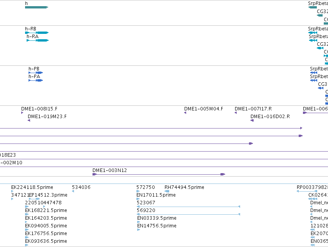
Task: Select the DME1-003N12 clone span
Action: pyautogui.click(x=159, y=174)
